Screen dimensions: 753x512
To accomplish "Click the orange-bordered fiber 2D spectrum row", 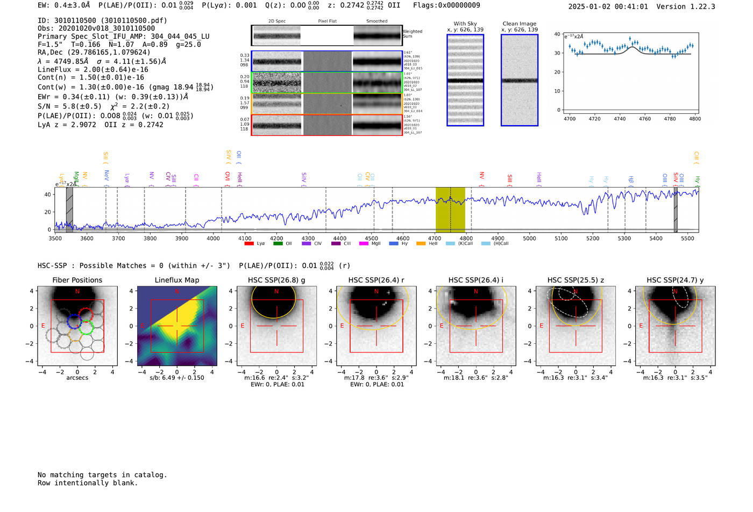I will [327, 104].
